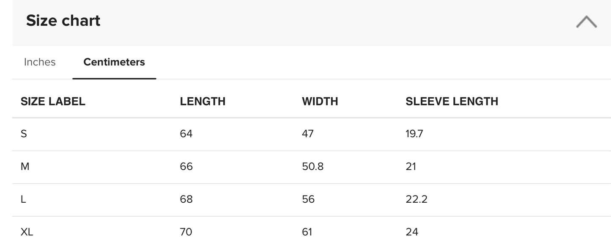Switch to the Inches tab
The height and width of the screenshot is (248, 611).
point(40,62)
